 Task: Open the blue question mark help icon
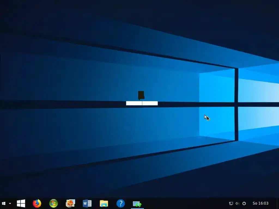(x=121, y=203)
